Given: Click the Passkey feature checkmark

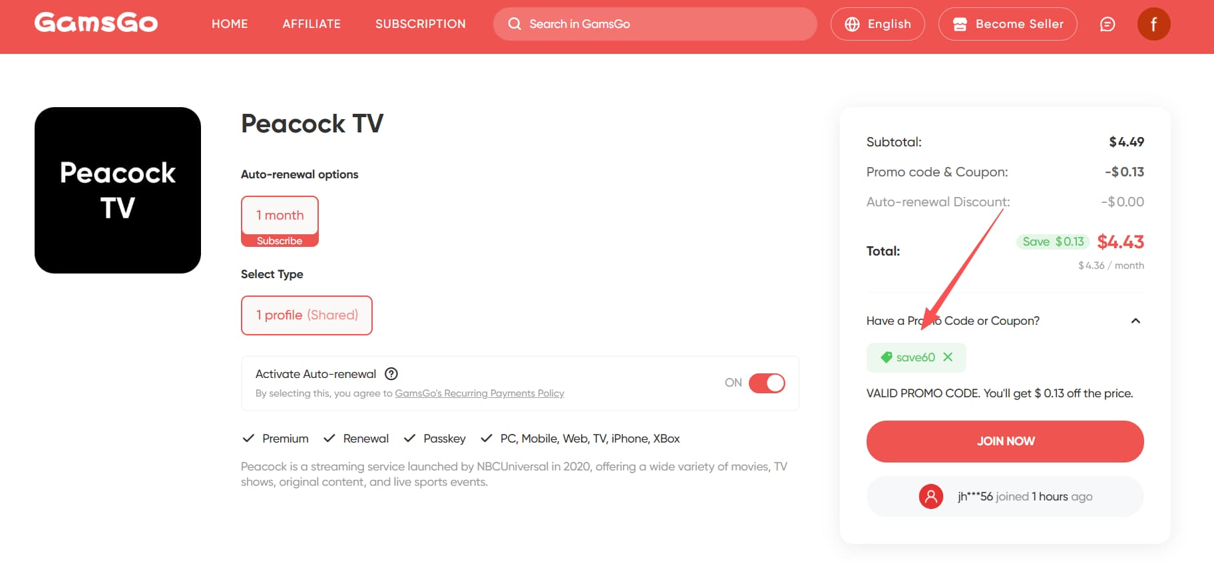Looking at the screenshot, I should [409, 439].
